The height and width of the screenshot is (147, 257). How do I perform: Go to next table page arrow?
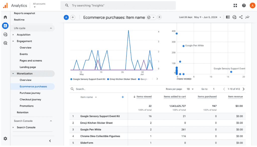click(244, 89)
